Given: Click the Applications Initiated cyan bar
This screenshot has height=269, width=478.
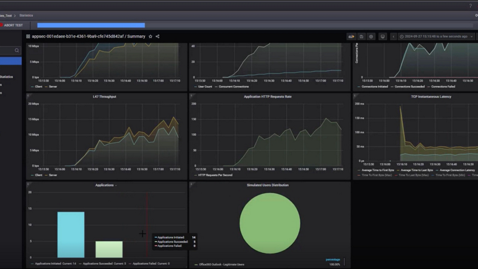Looking at the screenshot, I should tap(71, 235).
